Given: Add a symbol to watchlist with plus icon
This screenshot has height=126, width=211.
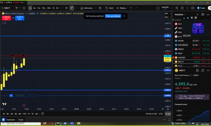Looking at the screenshot, I should coord(197,14).
